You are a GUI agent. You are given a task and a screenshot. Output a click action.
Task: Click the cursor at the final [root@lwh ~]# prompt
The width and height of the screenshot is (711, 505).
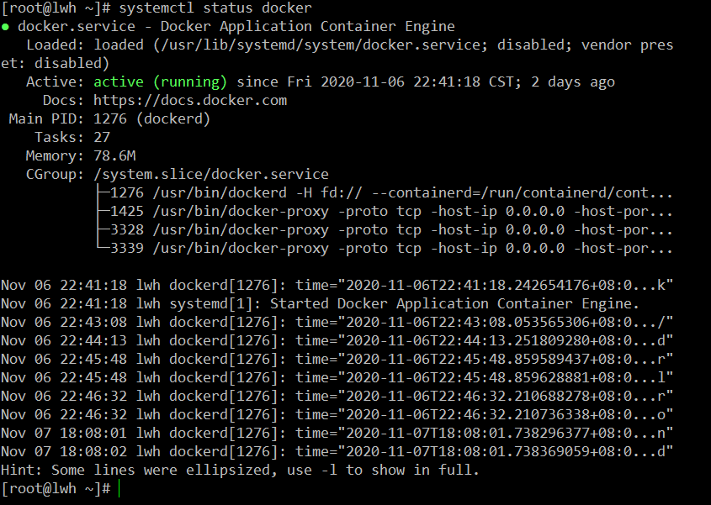click(x=119, y=489)
